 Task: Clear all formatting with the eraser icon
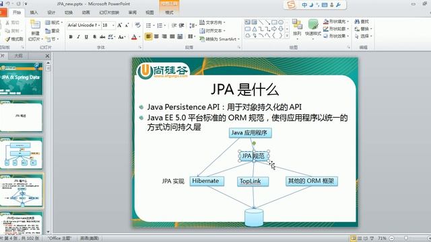(137, 26)
